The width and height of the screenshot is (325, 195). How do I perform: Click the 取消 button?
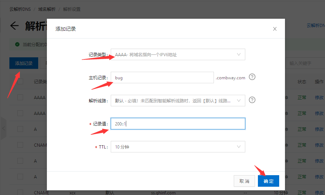click(244, 181)
